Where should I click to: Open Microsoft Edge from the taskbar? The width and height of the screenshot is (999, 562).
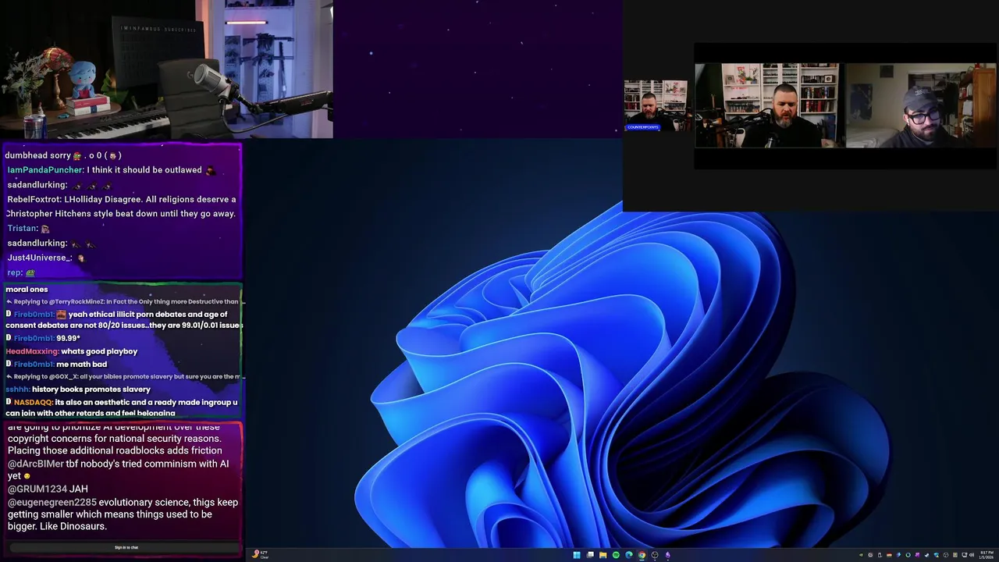pyautogui.click(x=629, y=555)
